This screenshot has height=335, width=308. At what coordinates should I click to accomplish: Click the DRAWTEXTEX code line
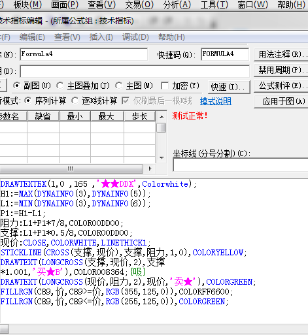(x=98, y=184)
